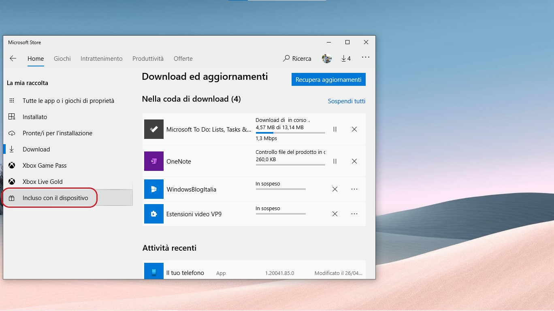The height and width of the screenshot is (311, 554).
Task: Click the WindowsBlogItalia app name
Action: tap(191, 189)
